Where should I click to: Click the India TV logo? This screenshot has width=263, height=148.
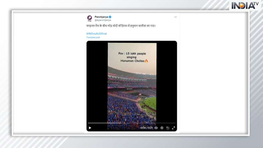pyautogui.click(x=245, y=6)
